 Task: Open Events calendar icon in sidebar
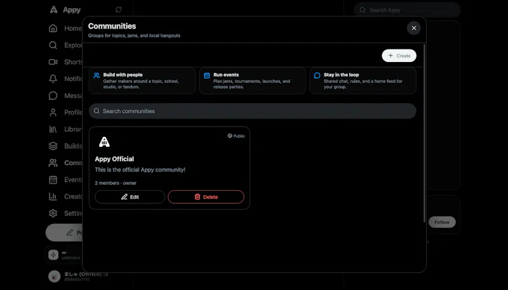[x=53, y=180]
